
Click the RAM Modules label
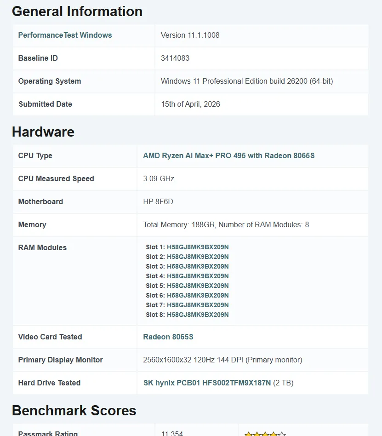43,248
